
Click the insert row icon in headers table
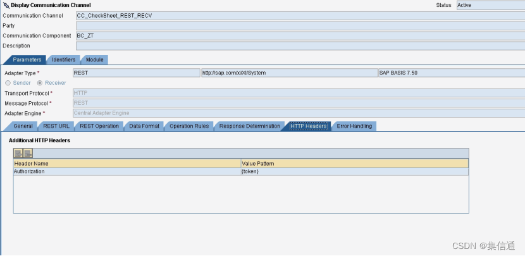pos(18,154)
